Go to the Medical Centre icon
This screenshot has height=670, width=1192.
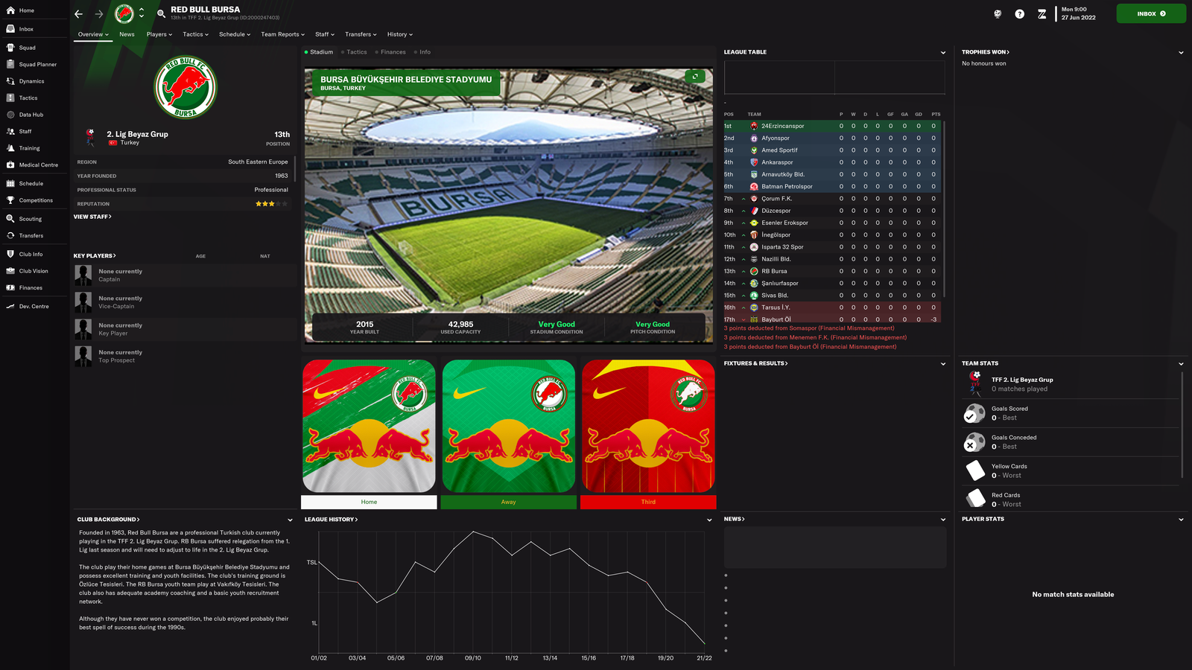point(10,165)
